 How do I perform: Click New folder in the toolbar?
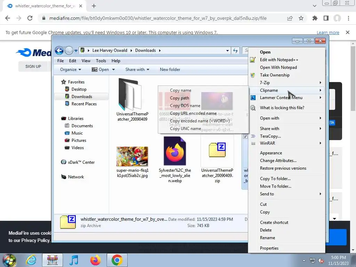tap(170, 70)
